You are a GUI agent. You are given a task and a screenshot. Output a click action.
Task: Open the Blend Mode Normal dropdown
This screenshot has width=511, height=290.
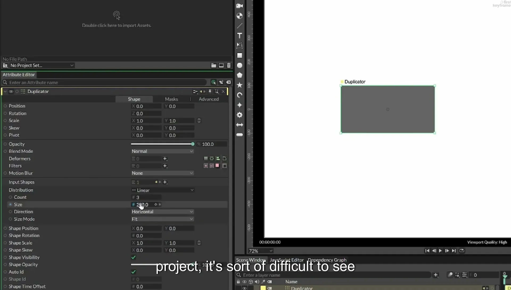pyautogui.click(x=162, y=151)
